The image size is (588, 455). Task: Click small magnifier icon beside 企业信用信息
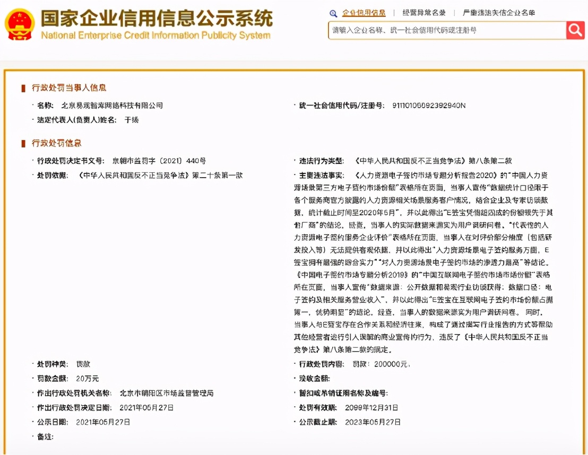tap(333, 13)
